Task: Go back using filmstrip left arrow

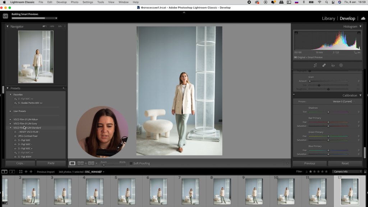Action: [26, 172]
